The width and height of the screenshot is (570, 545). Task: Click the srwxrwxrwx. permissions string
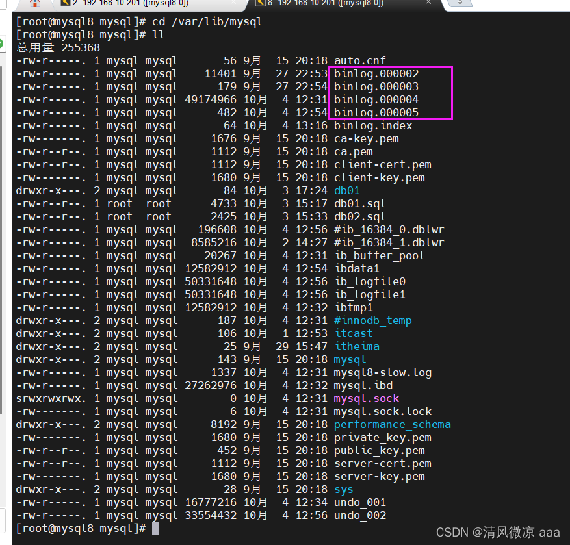coord(51,399)
